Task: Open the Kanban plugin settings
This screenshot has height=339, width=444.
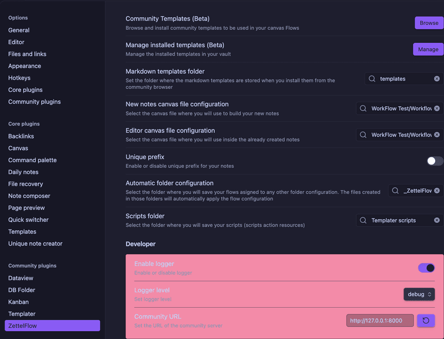Action: 19,302
